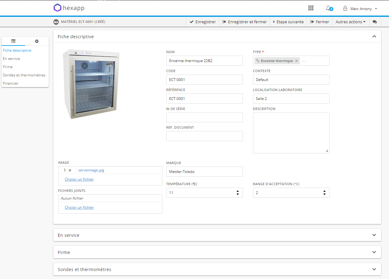Go to Etape suivante

[x=288, y=22]
